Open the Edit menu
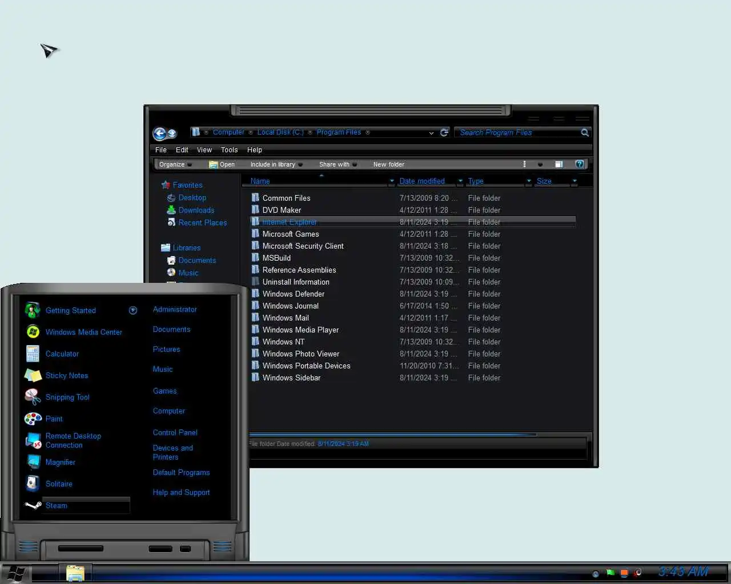 tap(182, 150)
